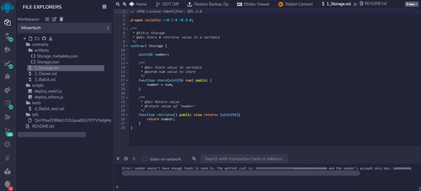This screenshot has width=421, height=191.
Task: Collapse terminal panel with double chevron
Action: point(118,159)
